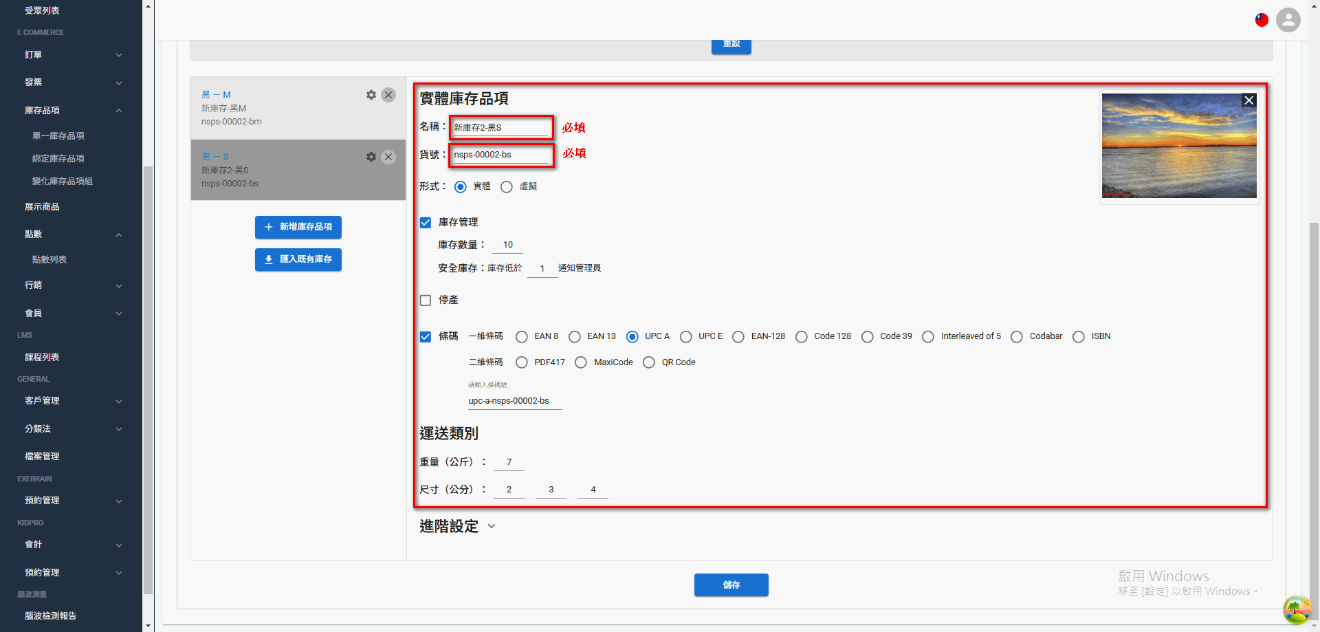Open settings gear for 黑 – M variant
The image size is (1320, 632).
click(371, 95)
